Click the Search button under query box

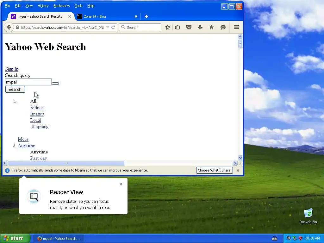click(x=15, y=89)
